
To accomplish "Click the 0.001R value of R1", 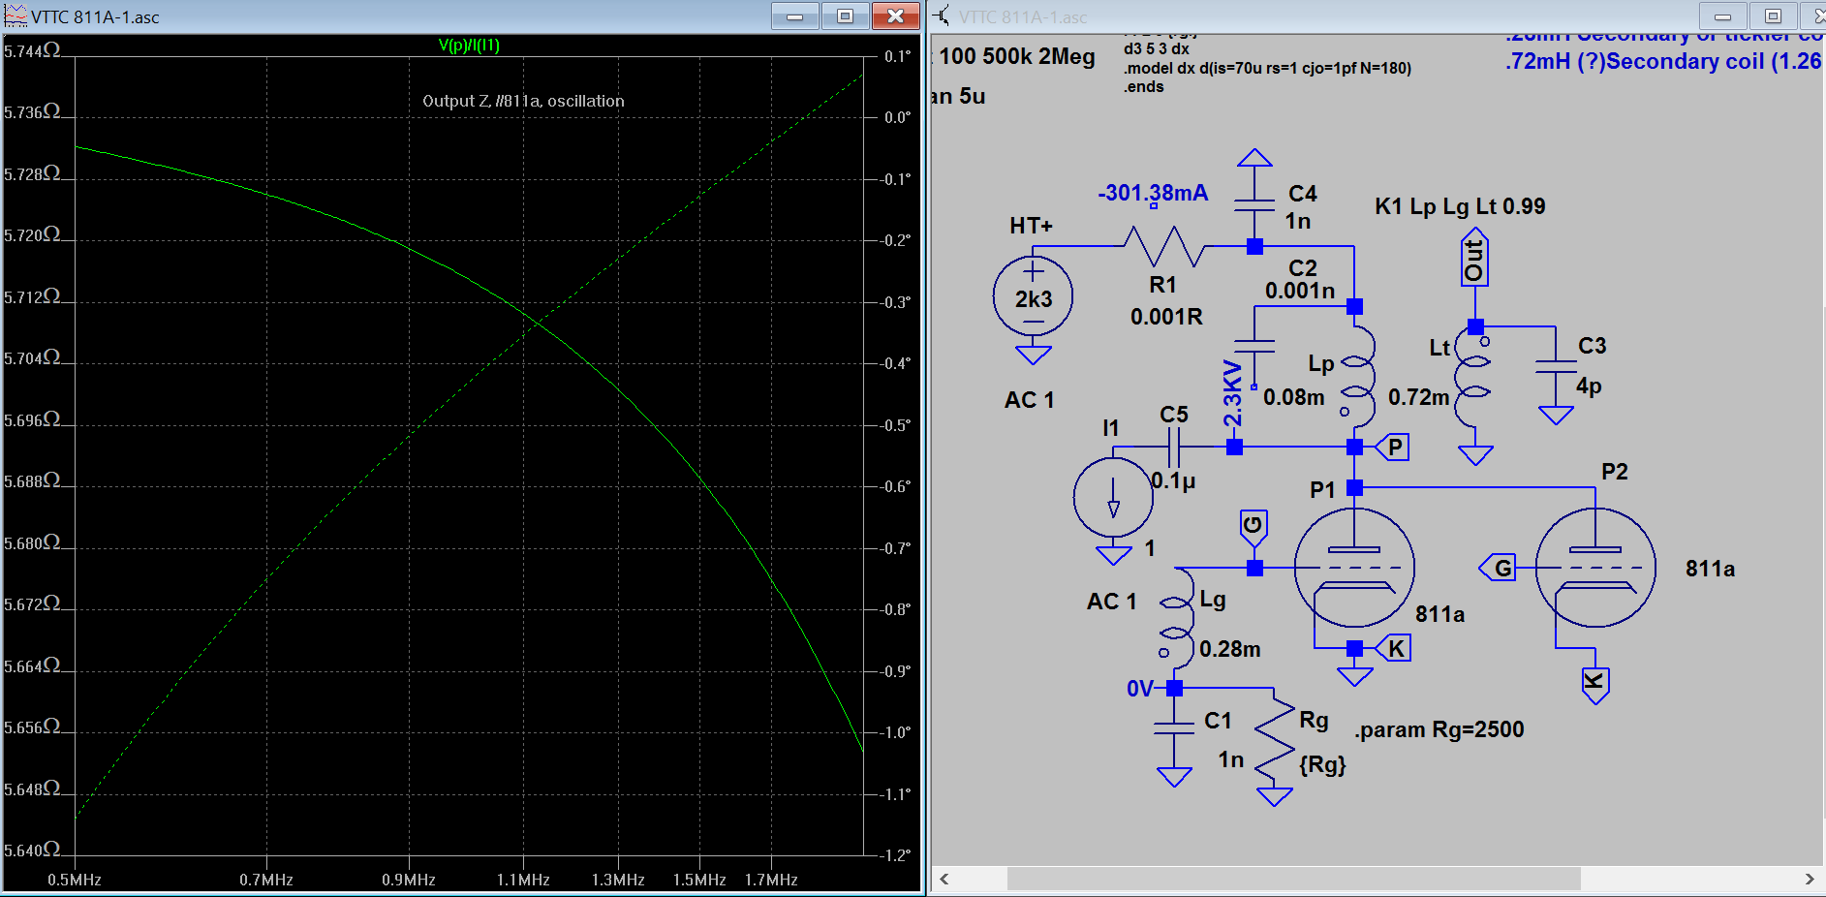I will point(1166,317).
